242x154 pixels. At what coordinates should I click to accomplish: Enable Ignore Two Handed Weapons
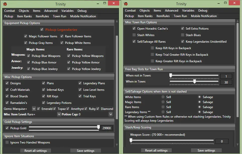tap(7, 142)
